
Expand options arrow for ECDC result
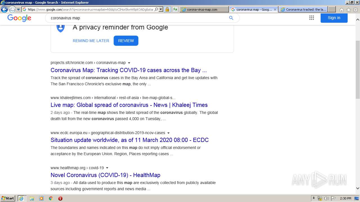[168, 133]
